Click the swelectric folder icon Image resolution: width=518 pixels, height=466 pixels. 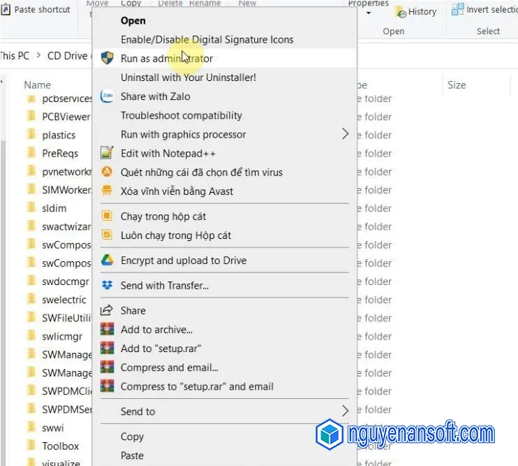(x=31, y=299)
